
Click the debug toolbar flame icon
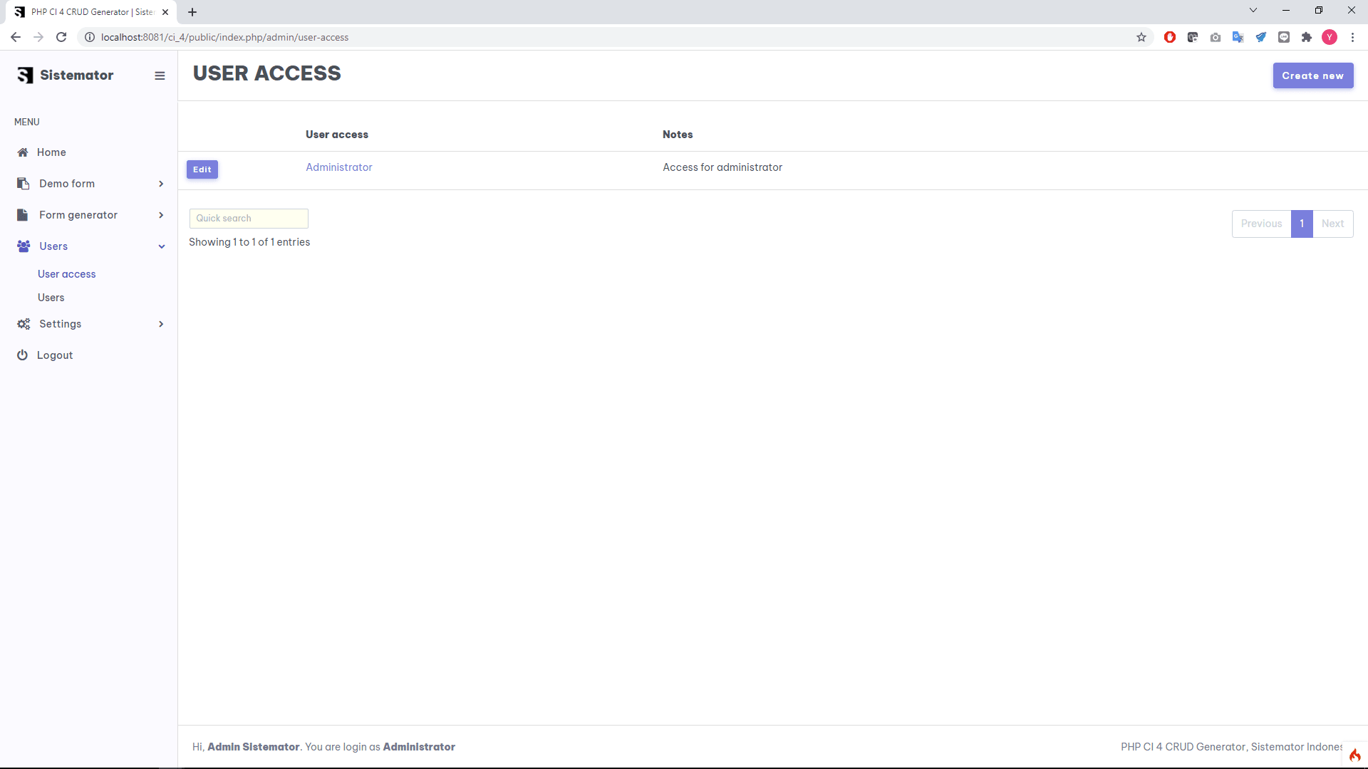point(1354,755)
